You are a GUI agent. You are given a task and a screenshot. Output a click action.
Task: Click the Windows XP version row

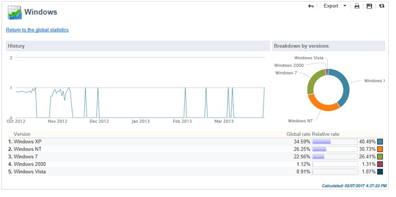195,142
